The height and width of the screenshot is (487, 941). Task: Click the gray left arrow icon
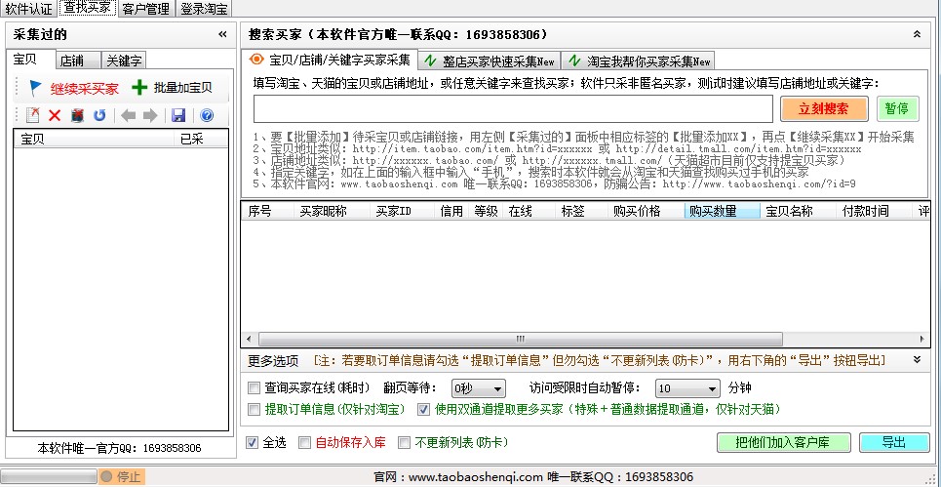(x=128, y=115)
